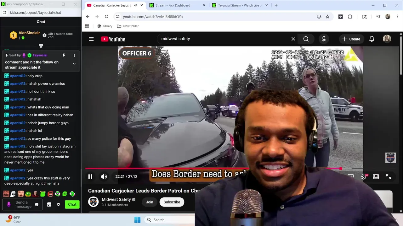Open Kick chat settings gear
Viewport: 403px width, 226px height.
point(59,204)
